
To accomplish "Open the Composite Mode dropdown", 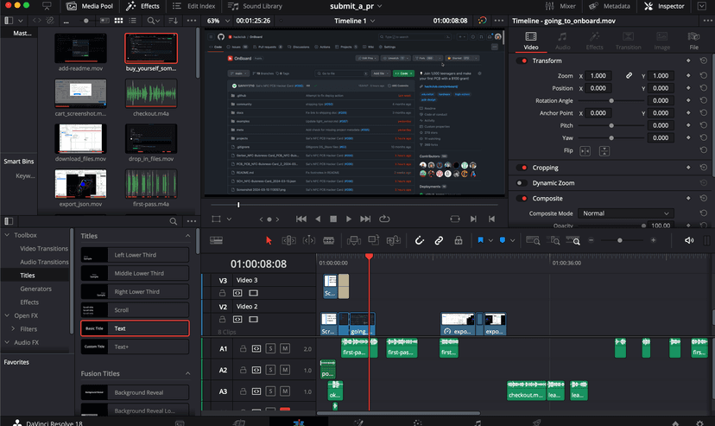I will (x=624, y=213).
